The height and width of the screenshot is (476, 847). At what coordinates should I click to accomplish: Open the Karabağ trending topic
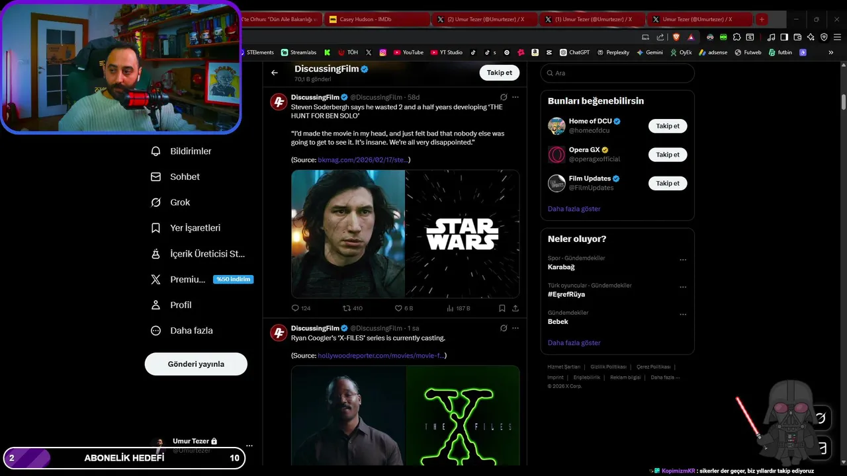[561, 267]
